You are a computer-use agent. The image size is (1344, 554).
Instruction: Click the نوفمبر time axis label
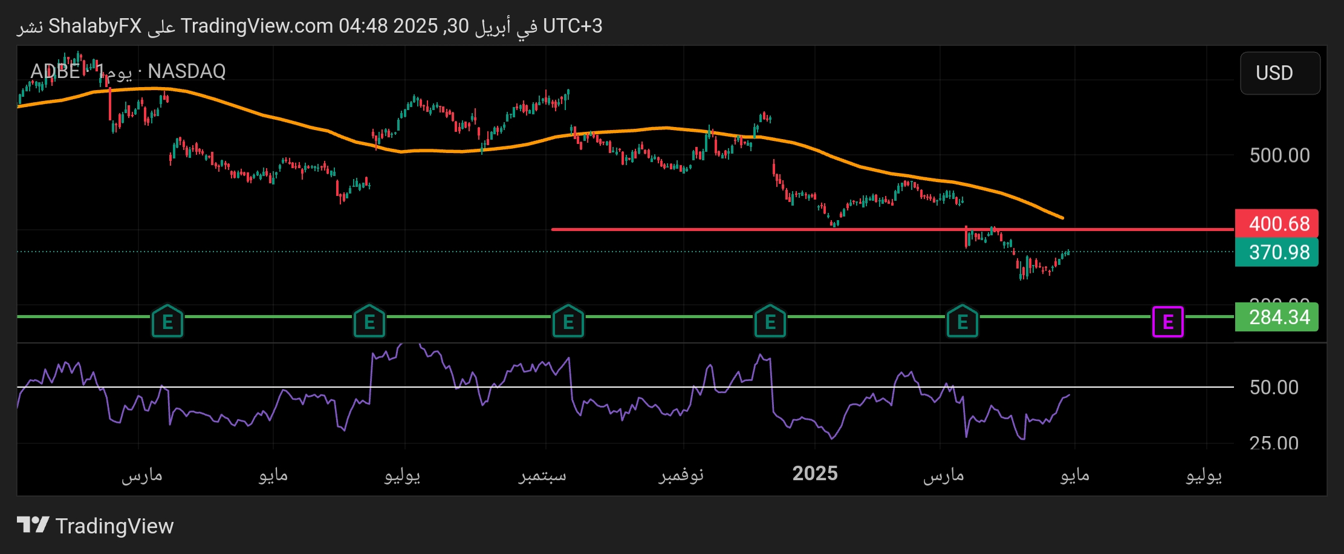(x=681, y=475)
